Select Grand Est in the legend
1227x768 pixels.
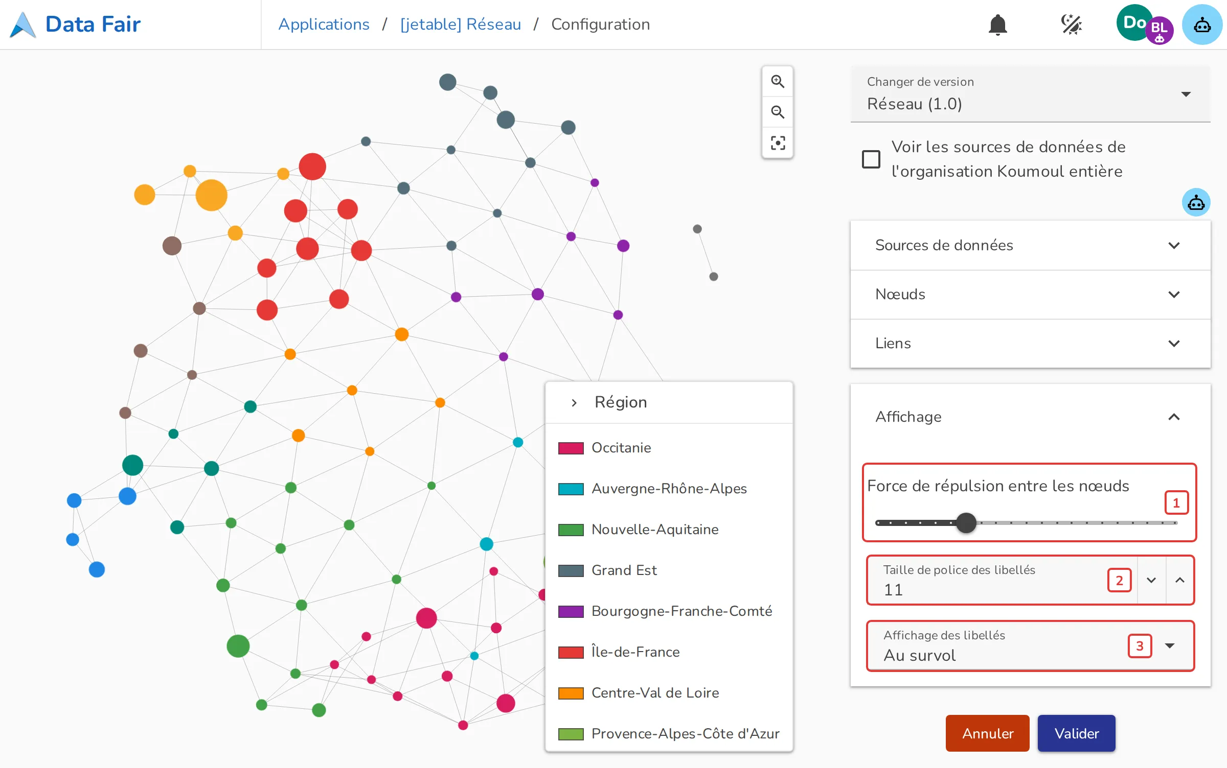pyautogui.click(x=624, y=570)
